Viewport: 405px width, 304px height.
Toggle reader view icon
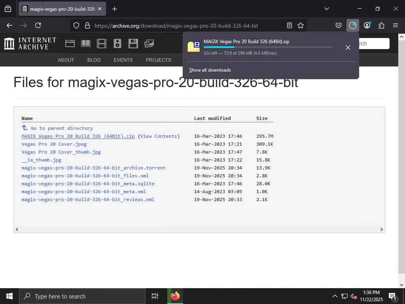[289, 25]
